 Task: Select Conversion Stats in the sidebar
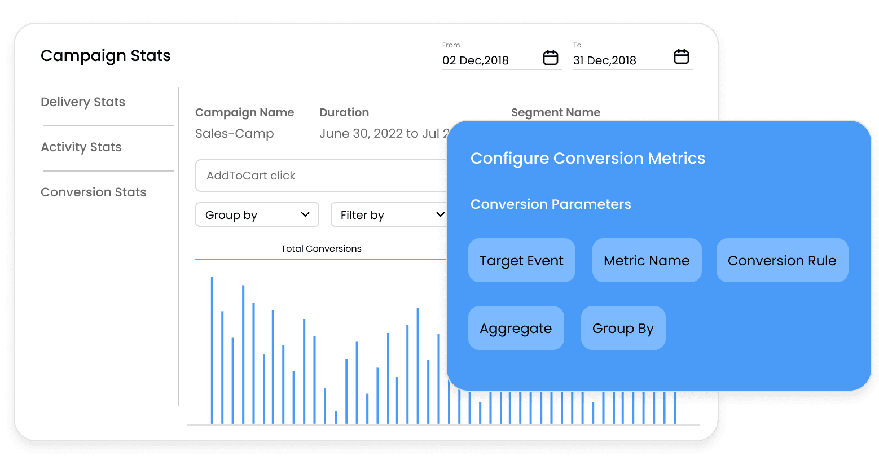94,192
